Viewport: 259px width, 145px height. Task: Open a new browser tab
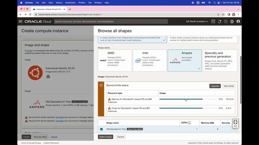[x=70, y=9]
